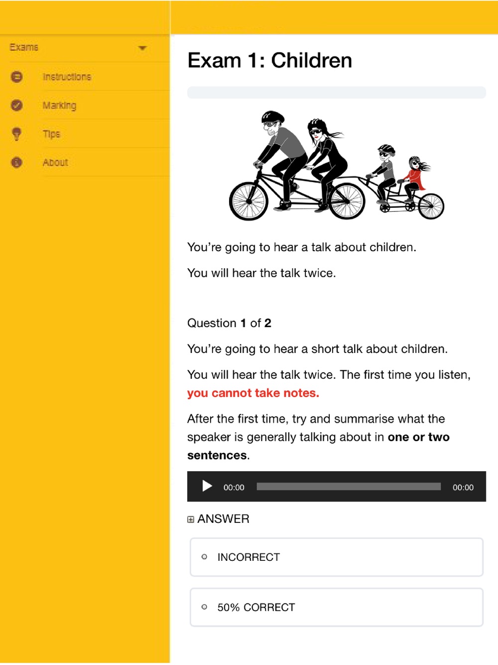
Task: Select the INCORRECT radio option
Action: 204,557
